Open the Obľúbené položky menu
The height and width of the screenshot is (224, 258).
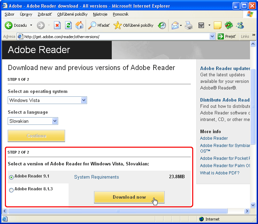(72, 15)
